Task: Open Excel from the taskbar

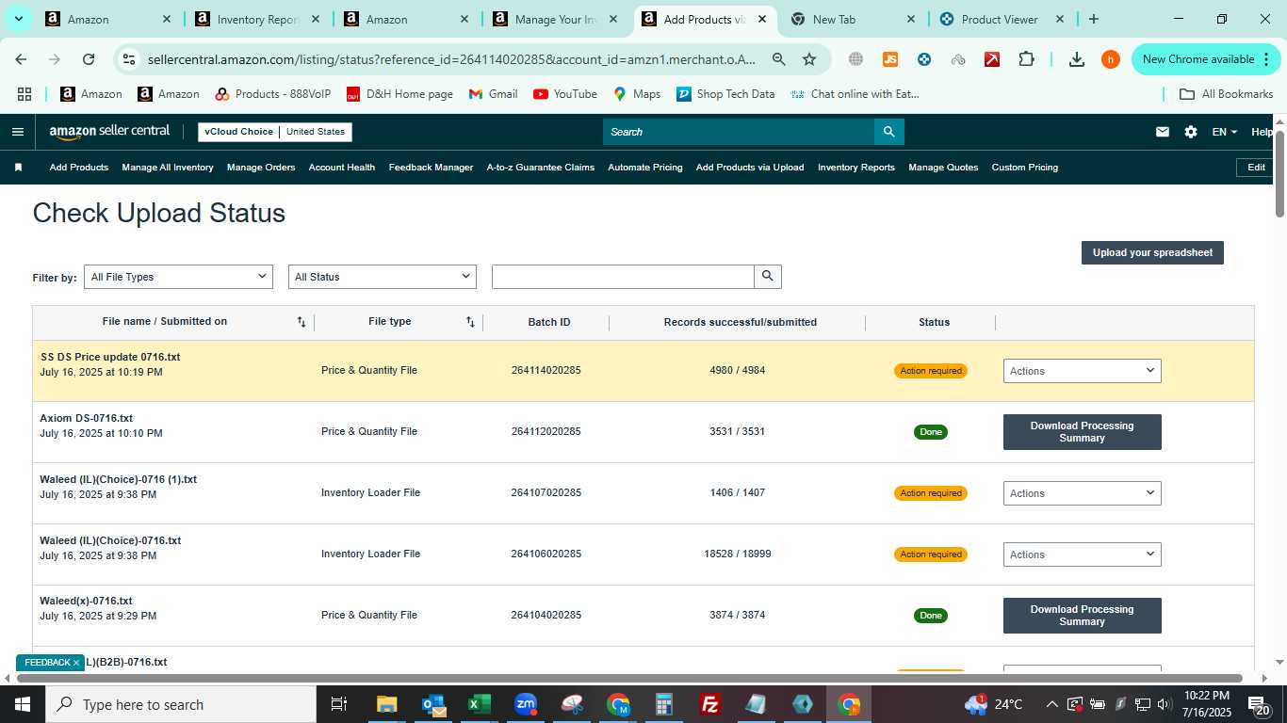Action: click(479, 704)
